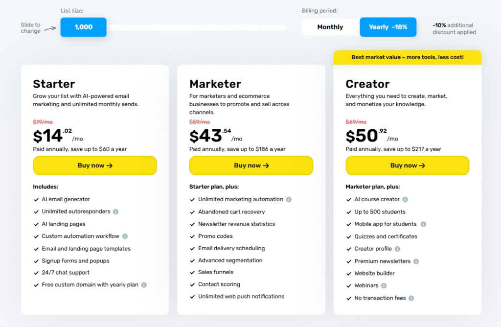Click info icon next to Custom automation workflow
The height and width of the screenshot is (327, 501).
(x=125, y=236)
